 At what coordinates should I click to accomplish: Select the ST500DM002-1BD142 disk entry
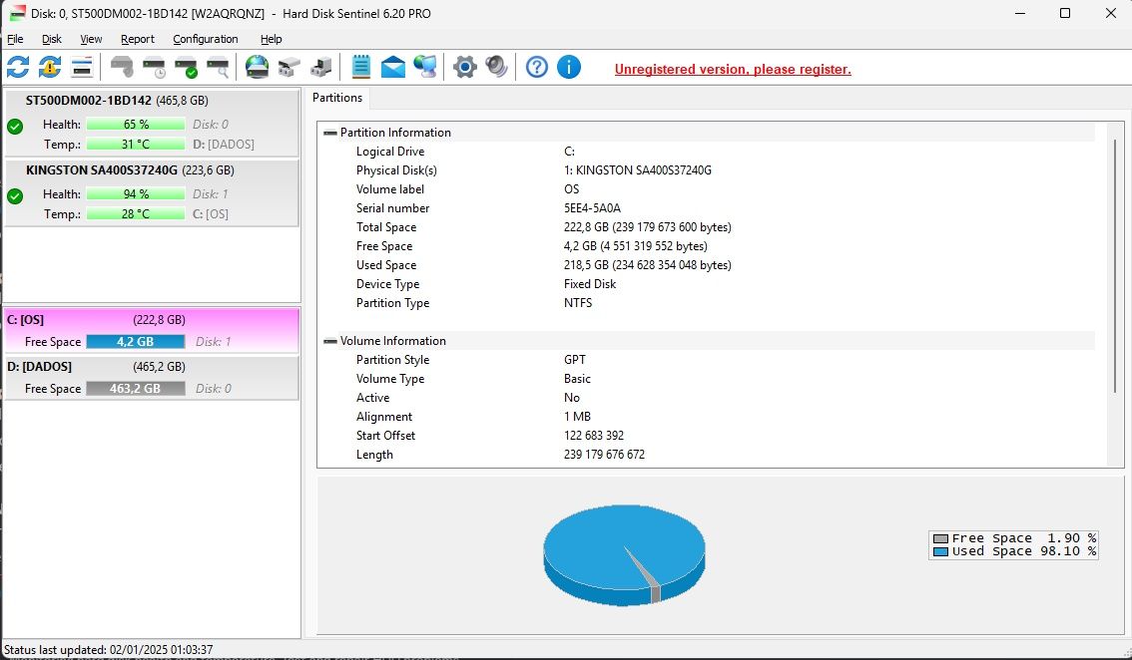click(x=152, y=123)
